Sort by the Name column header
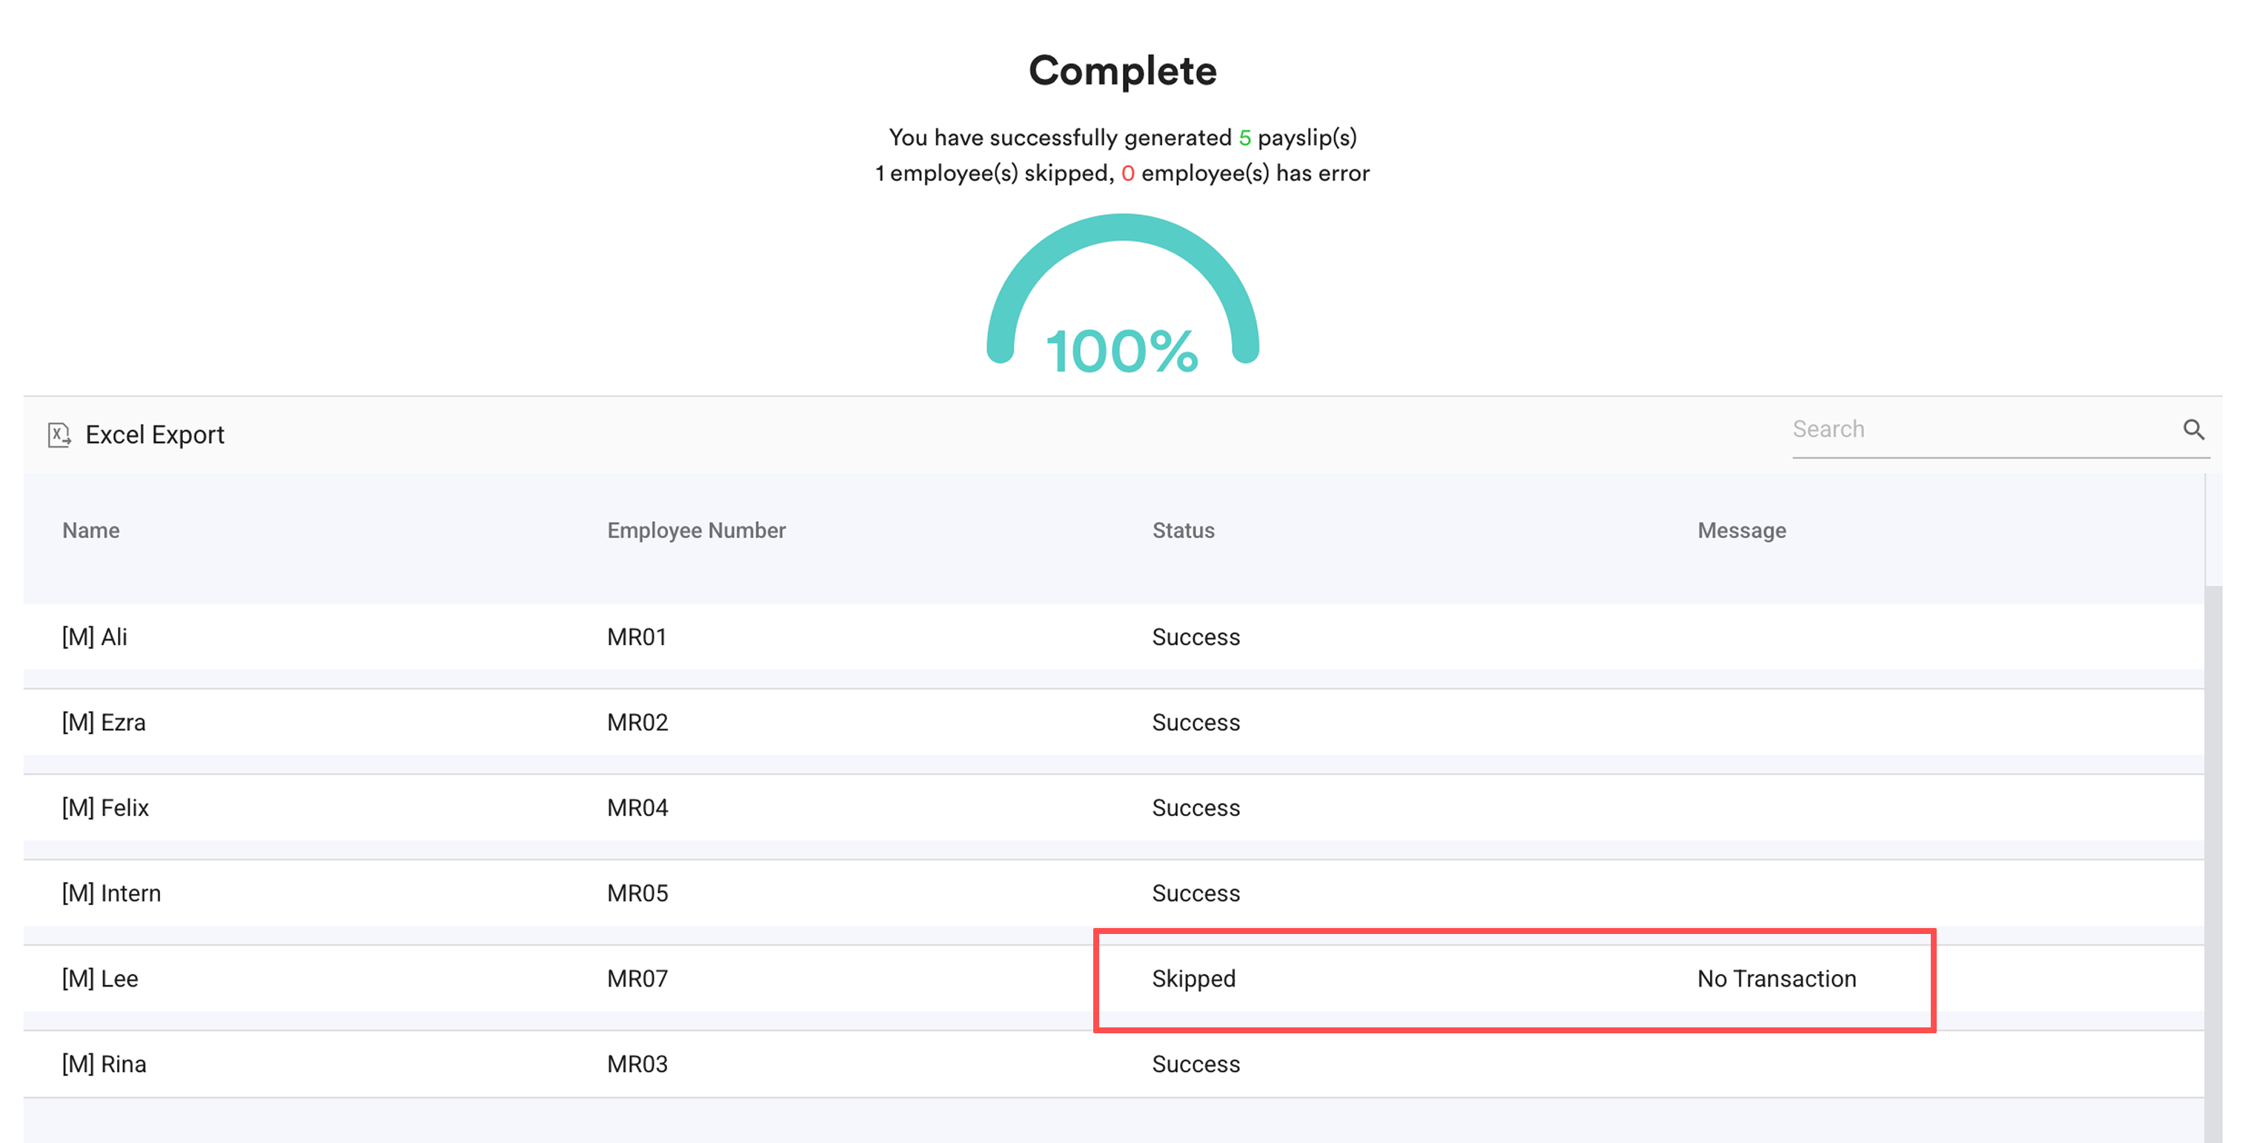The height and width of the screenshot is (1143, 2248). tap(90, 531)
